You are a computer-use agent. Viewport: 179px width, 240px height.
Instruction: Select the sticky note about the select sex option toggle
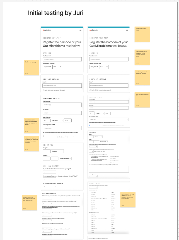32,125
